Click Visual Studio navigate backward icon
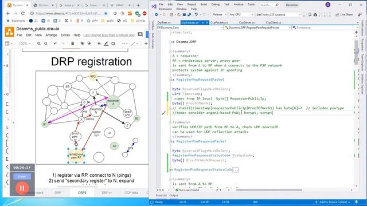367x206 pixels. click(156, 14)
